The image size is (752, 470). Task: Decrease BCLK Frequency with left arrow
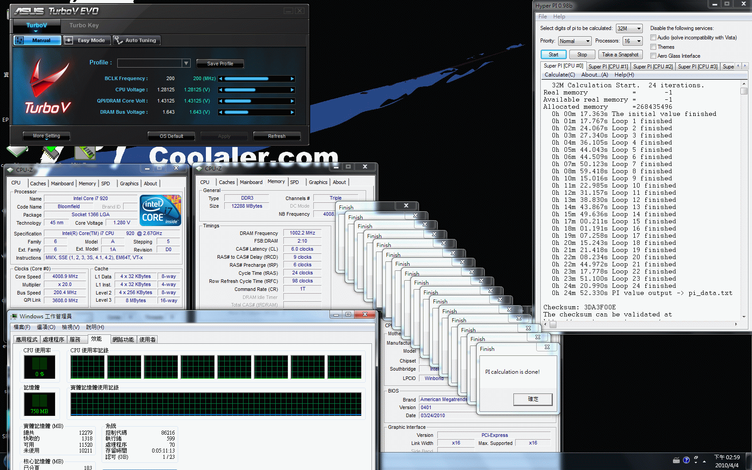pos(220,78)
